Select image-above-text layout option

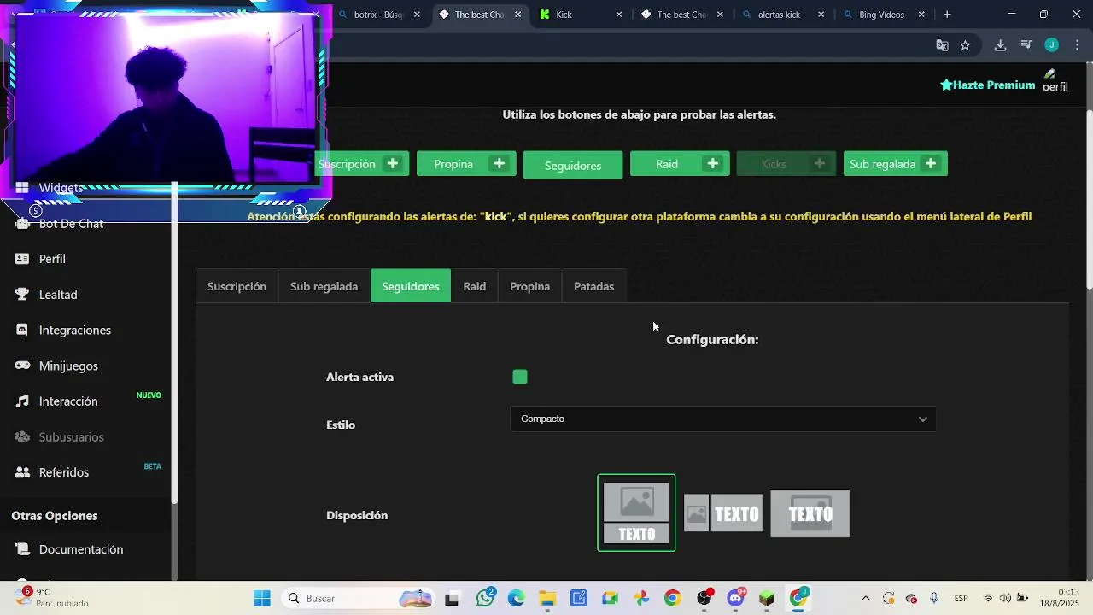tap(636, 512)
